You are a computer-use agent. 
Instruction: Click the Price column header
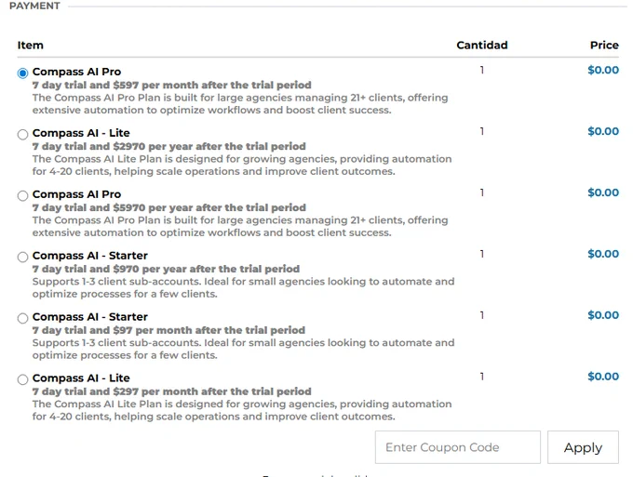click(x=604, y=46)
